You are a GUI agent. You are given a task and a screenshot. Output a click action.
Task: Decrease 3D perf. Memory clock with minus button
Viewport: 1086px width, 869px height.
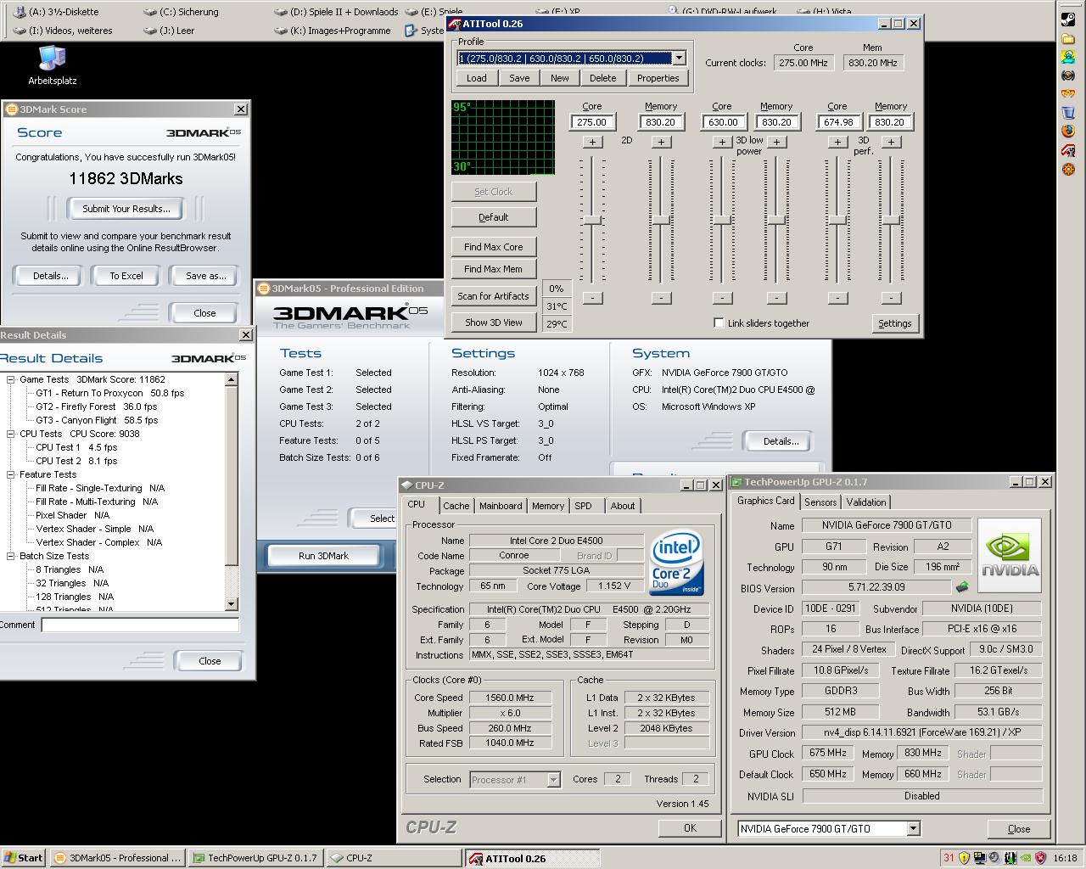click(x=891, y=298)
